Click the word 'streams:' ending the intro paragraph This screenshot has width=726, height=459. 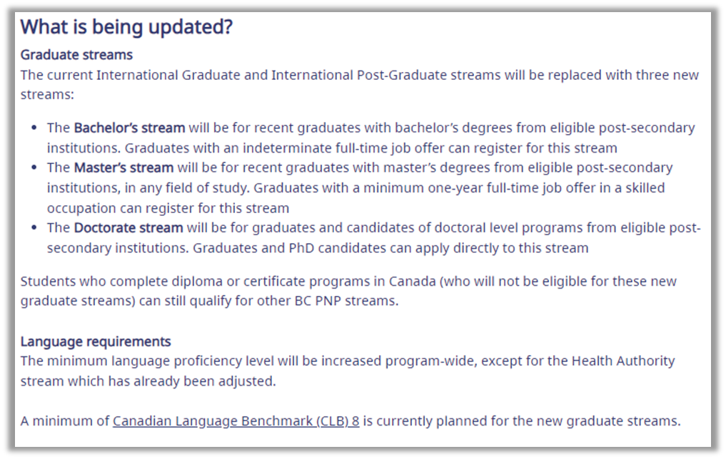coord(47,95)
